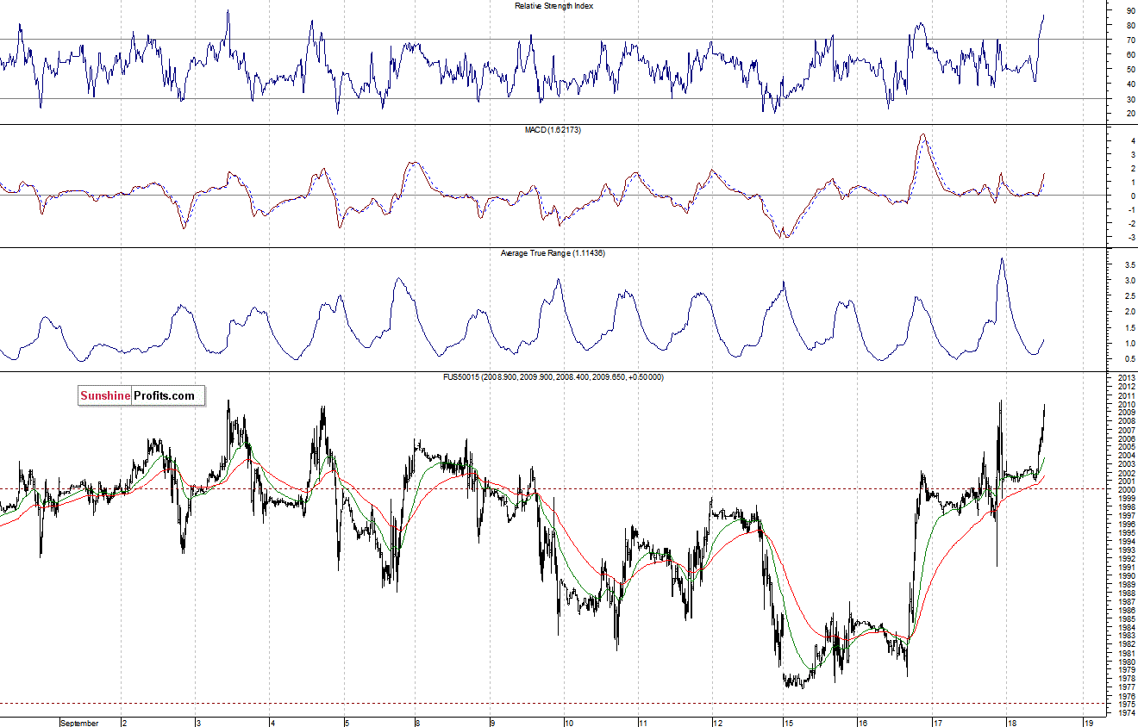Screen dimensions: 1138x727
Task: Click RSI scale value "50"
Action: tap(1129, 70)
